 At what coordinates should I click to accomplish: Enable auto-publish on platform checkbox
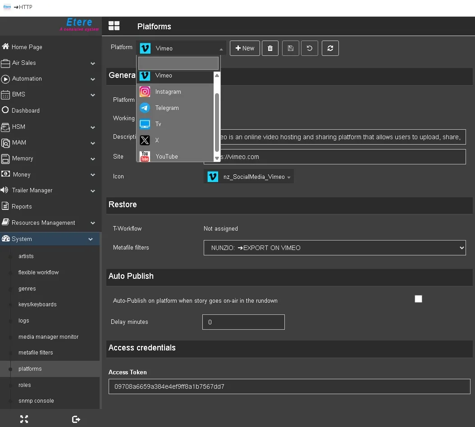coord(418,299)
